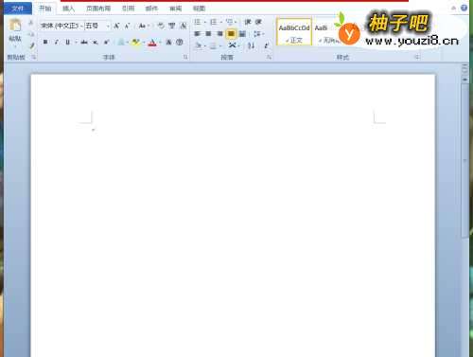Apply strikethrough formatting
Screen dimensions: 473x357
(84, 42)
